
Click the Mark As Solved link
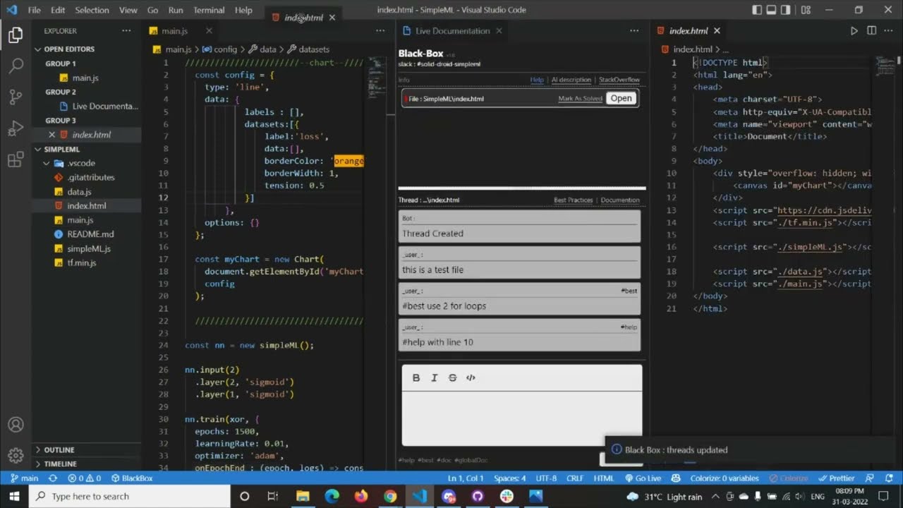coord(580,99)
